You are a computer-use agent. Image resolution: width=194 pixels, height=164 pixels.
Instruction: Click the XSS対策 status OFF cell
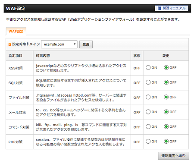point(137,68)
